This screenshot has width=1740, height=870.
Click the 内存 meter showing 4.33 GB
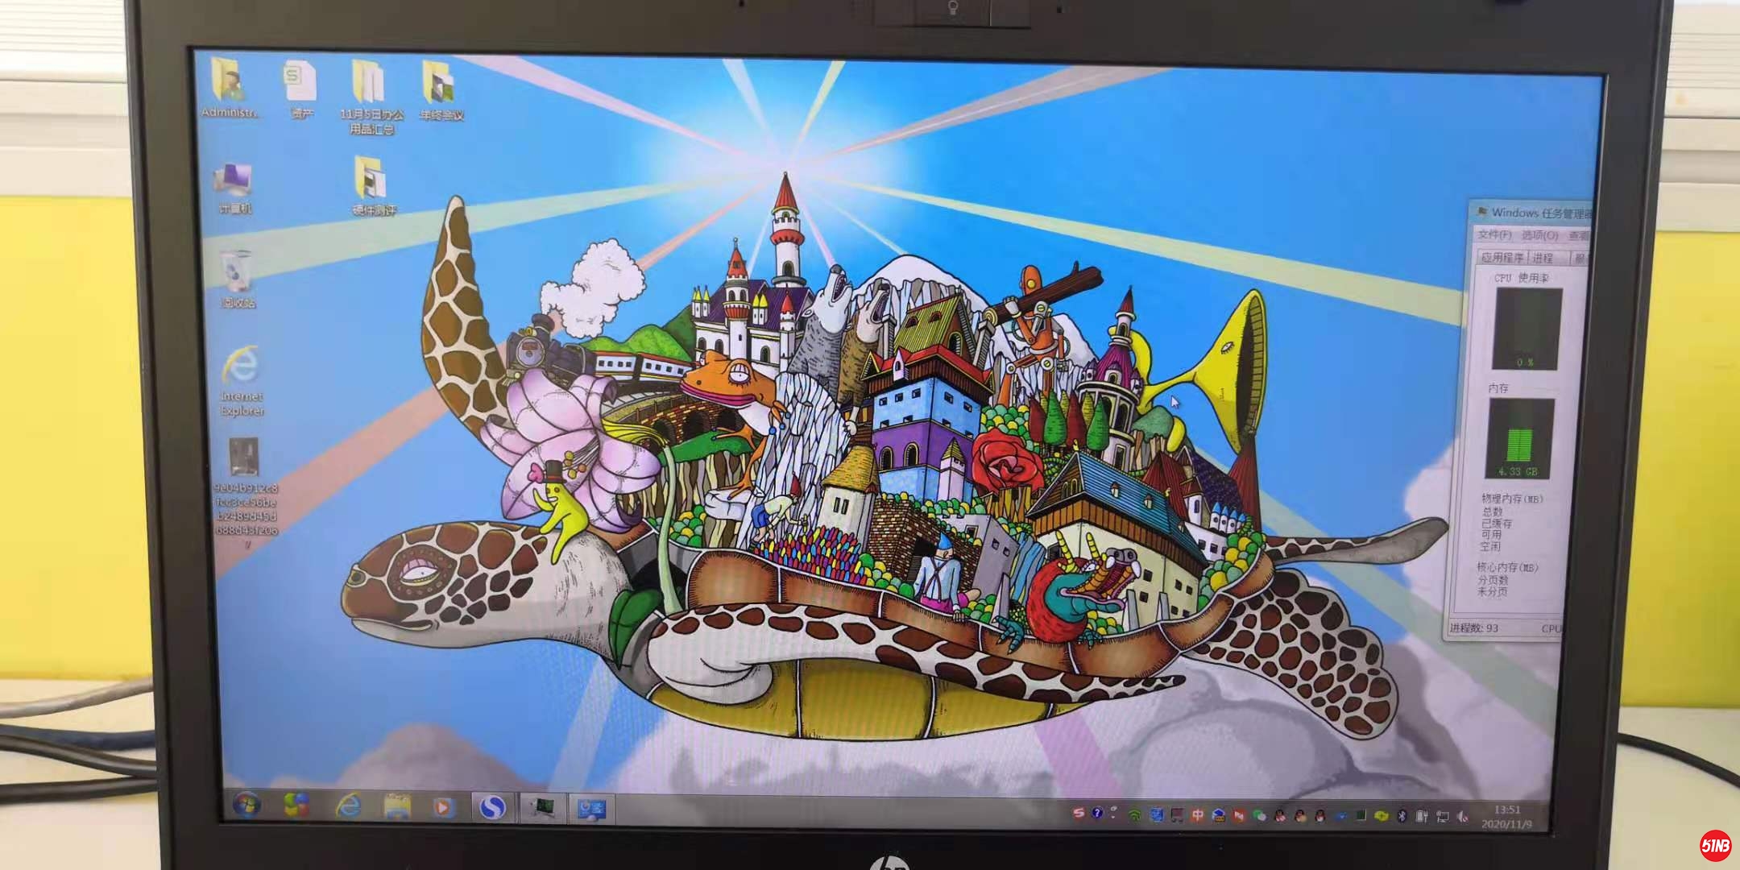tap(1519, 440)
